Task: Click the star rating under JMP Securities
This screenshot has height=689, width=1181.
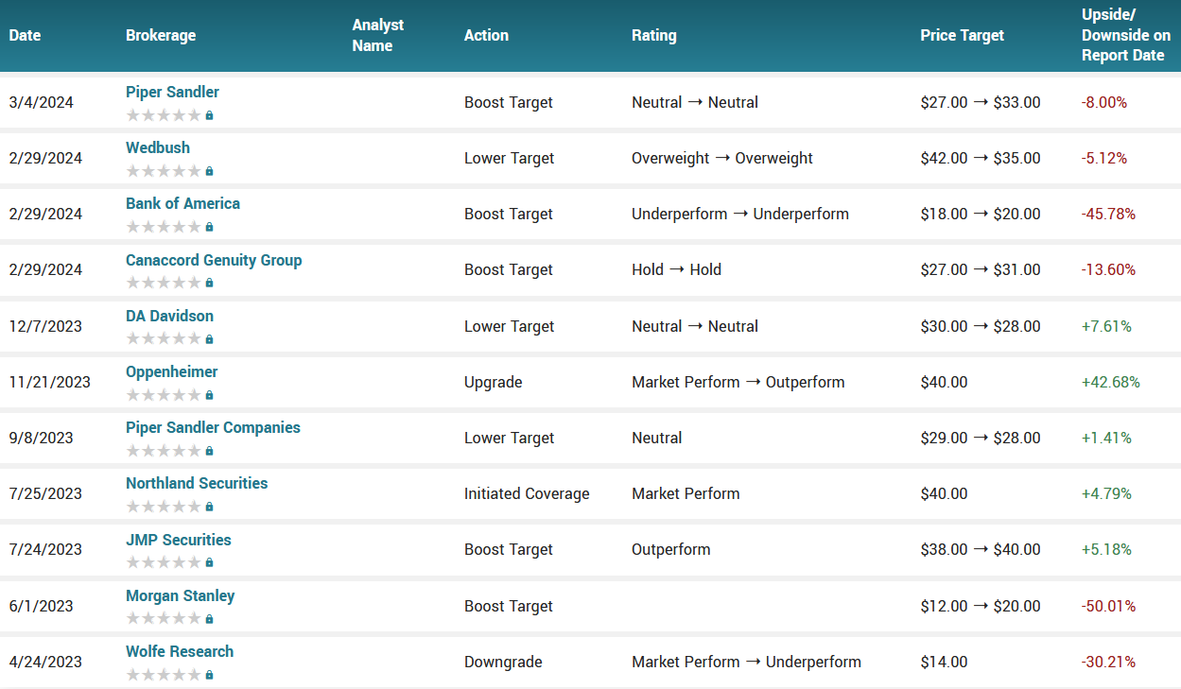Action: tap(164, 562)
